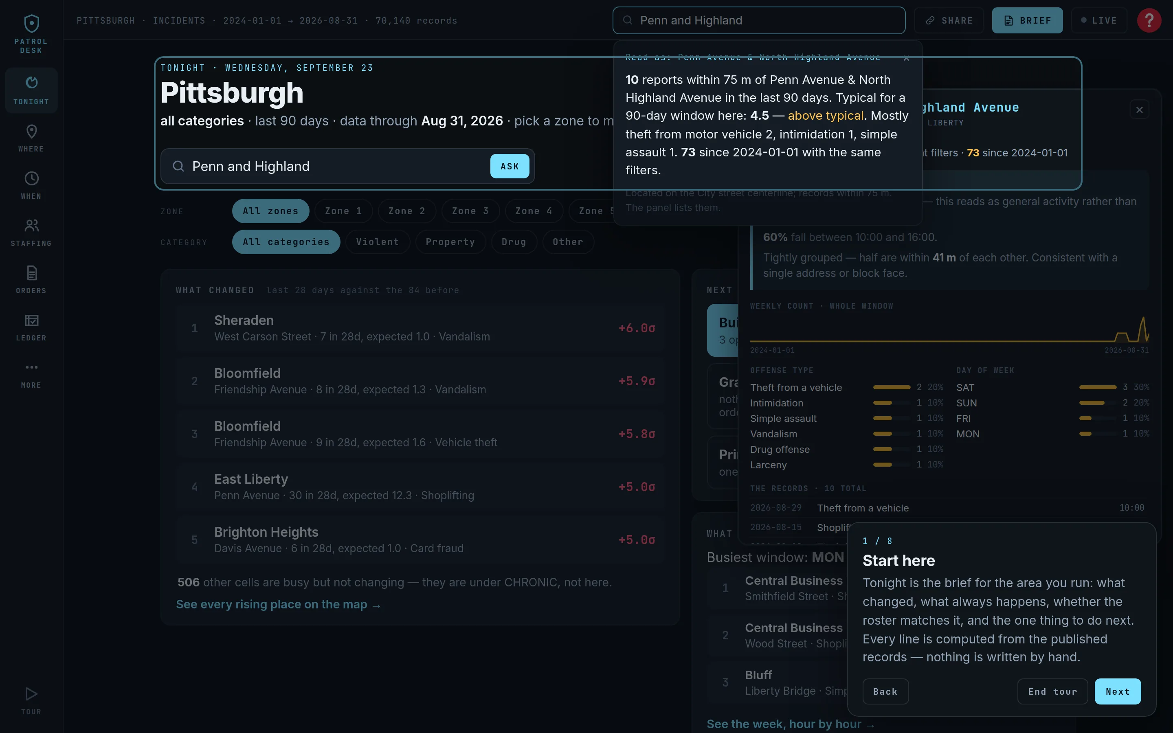The height and width of the screenshot is (733, 1173).
Task: Click the Share button
Action: coord(949,20)
